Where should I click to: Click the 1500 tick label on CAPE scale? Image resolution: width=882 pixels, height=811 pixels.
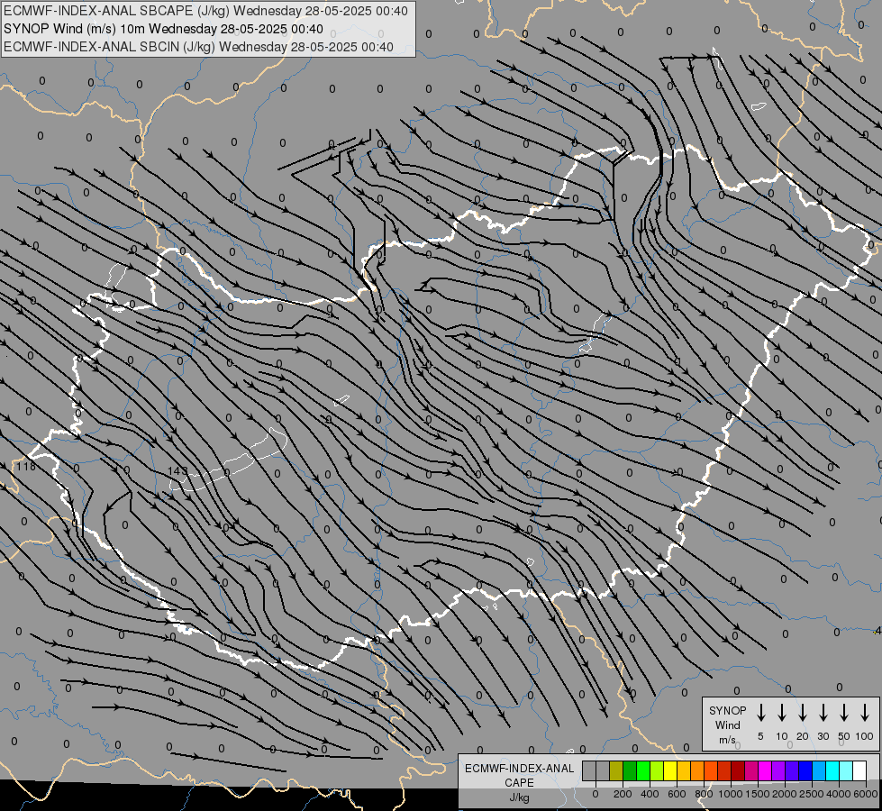click(x=757, y=794)
